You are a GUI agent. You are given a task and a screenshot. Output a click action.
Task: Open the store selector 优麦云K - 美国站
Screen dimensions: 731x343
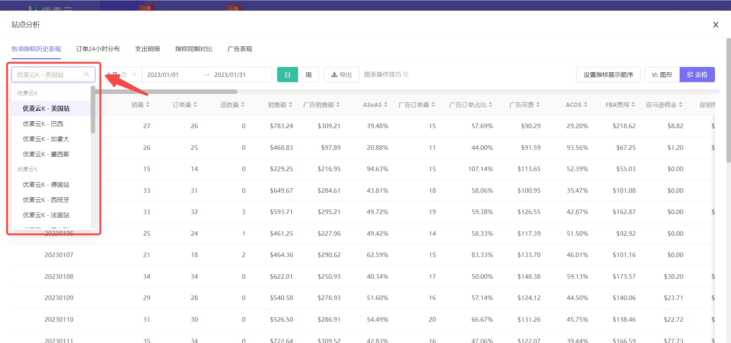(x=53, y=75)
